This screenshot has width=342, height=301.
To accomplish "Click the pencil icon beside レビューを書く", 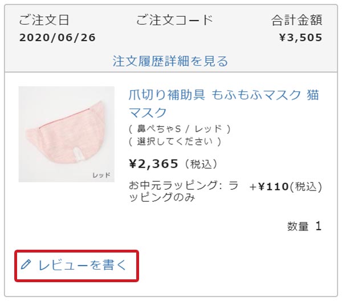I will click(26, 265).
